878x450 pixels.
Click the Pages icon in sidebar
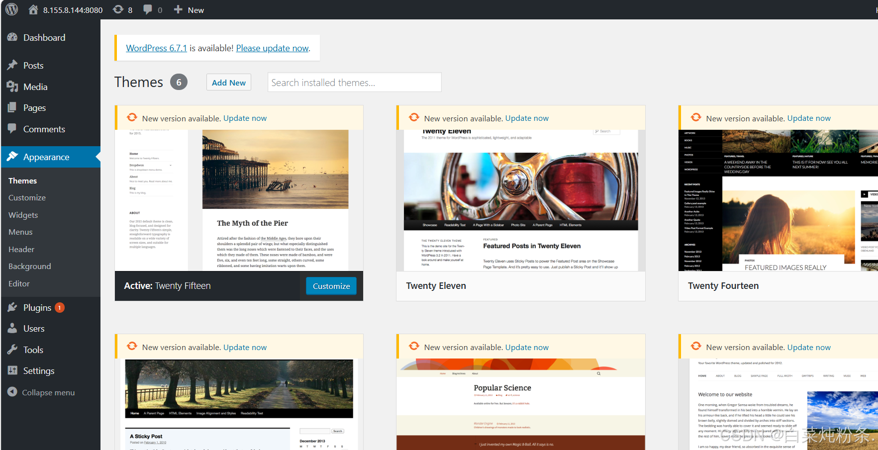tap(12, 107)
